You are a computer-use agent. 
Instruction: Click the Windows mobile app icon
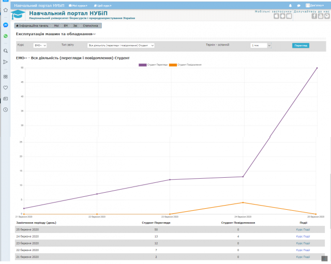point(289,15)
